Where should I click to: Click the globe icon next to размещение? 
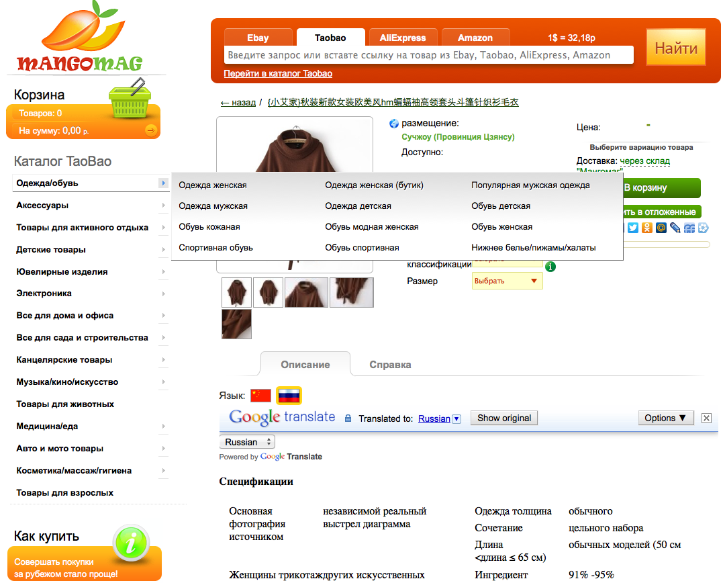[394, 124]
